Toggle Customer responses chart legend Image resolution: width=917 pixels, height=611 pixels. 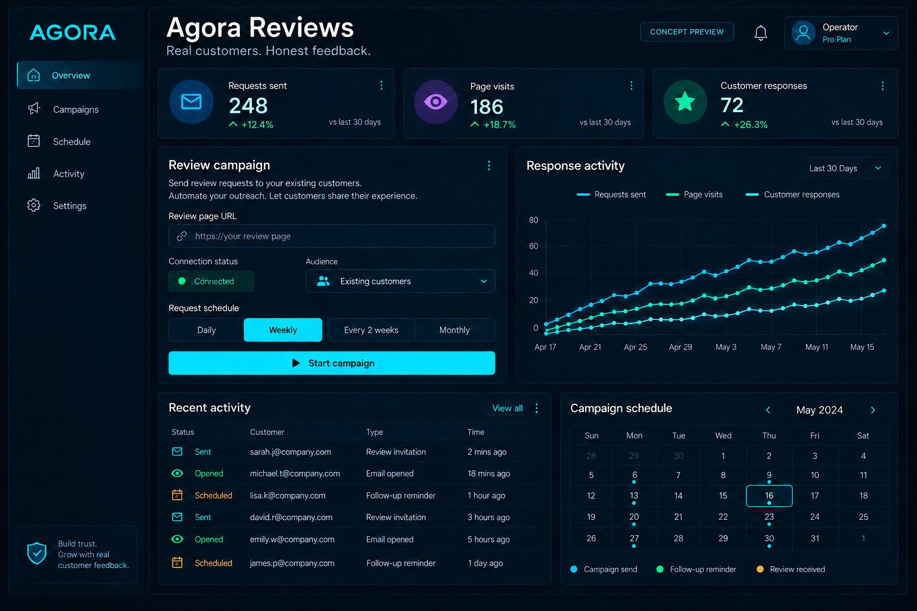(793, 195)
